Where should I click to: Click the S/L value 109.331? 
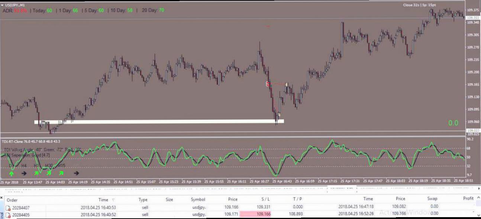[264, 207]
